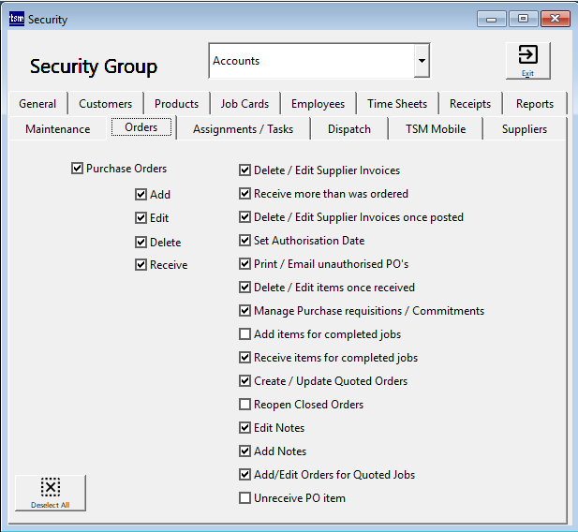Open the Assignments / Tasks tab
Image resolution: width=578 pixels, height=532 pixels.
243,128
